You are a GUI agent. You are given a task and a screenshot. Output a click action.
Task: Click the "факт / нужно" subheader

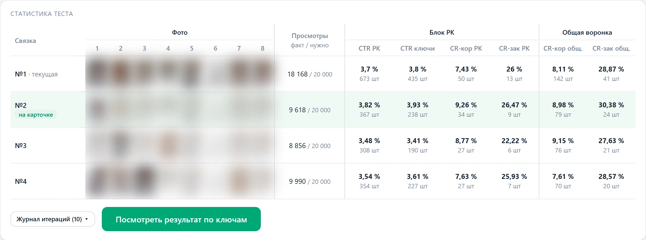(310, 45)
